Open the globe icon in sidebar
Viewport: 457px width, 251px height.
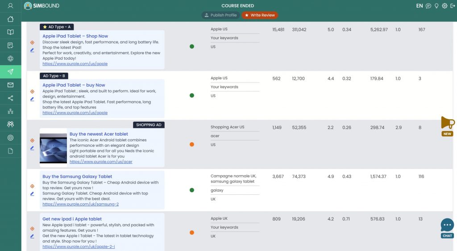coord(10,58)
